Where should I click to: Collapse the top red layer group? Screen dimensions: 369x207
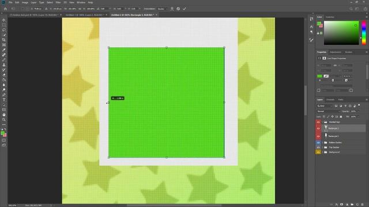[323, 122]
